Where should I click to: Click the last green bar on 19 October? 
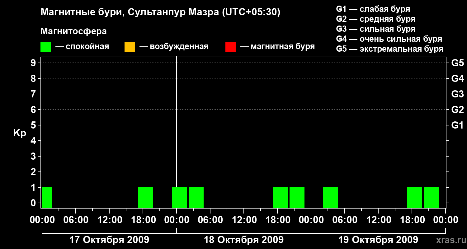click(x=432, y=197)
